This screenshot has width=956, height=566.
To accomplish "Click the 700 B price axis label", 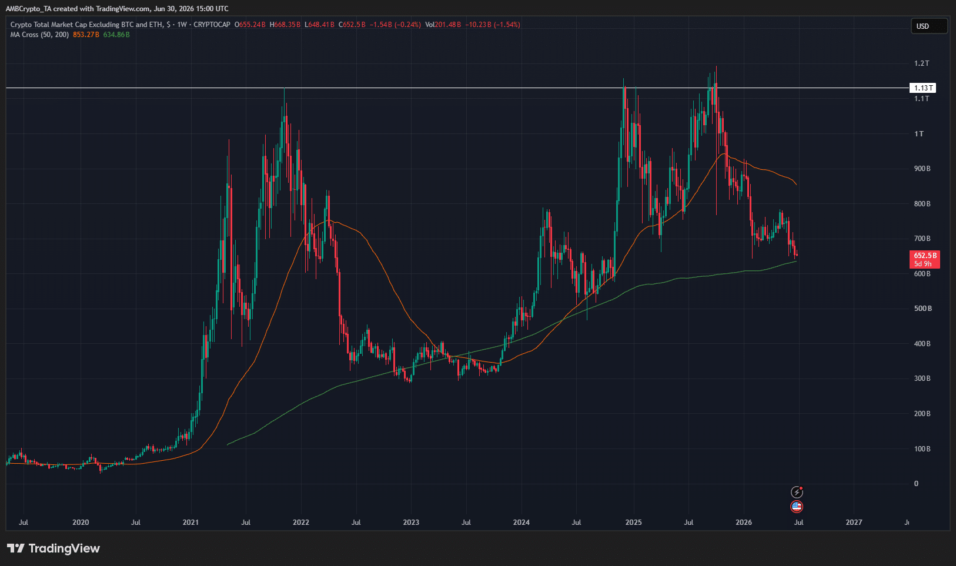I will 922,239.
